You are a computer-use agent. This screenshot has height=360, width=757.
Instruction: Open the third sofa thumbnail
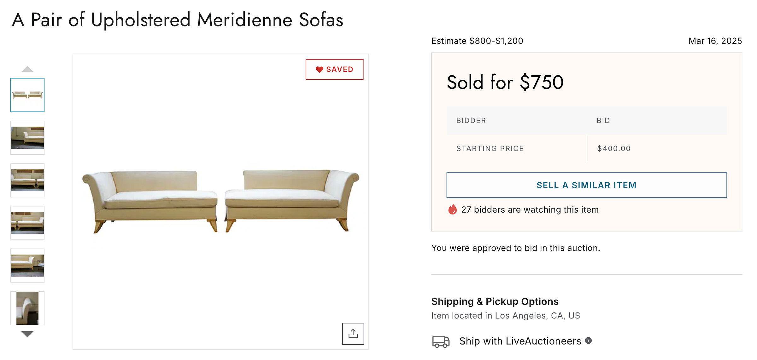click(x=27, y=180)
